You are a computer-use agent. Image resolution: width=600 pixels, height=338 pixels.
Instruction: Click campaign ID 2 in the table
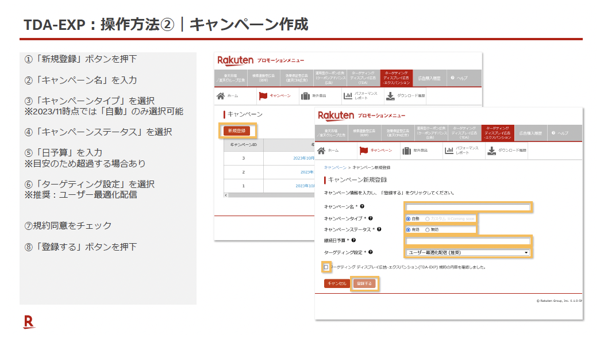[243, 172]
